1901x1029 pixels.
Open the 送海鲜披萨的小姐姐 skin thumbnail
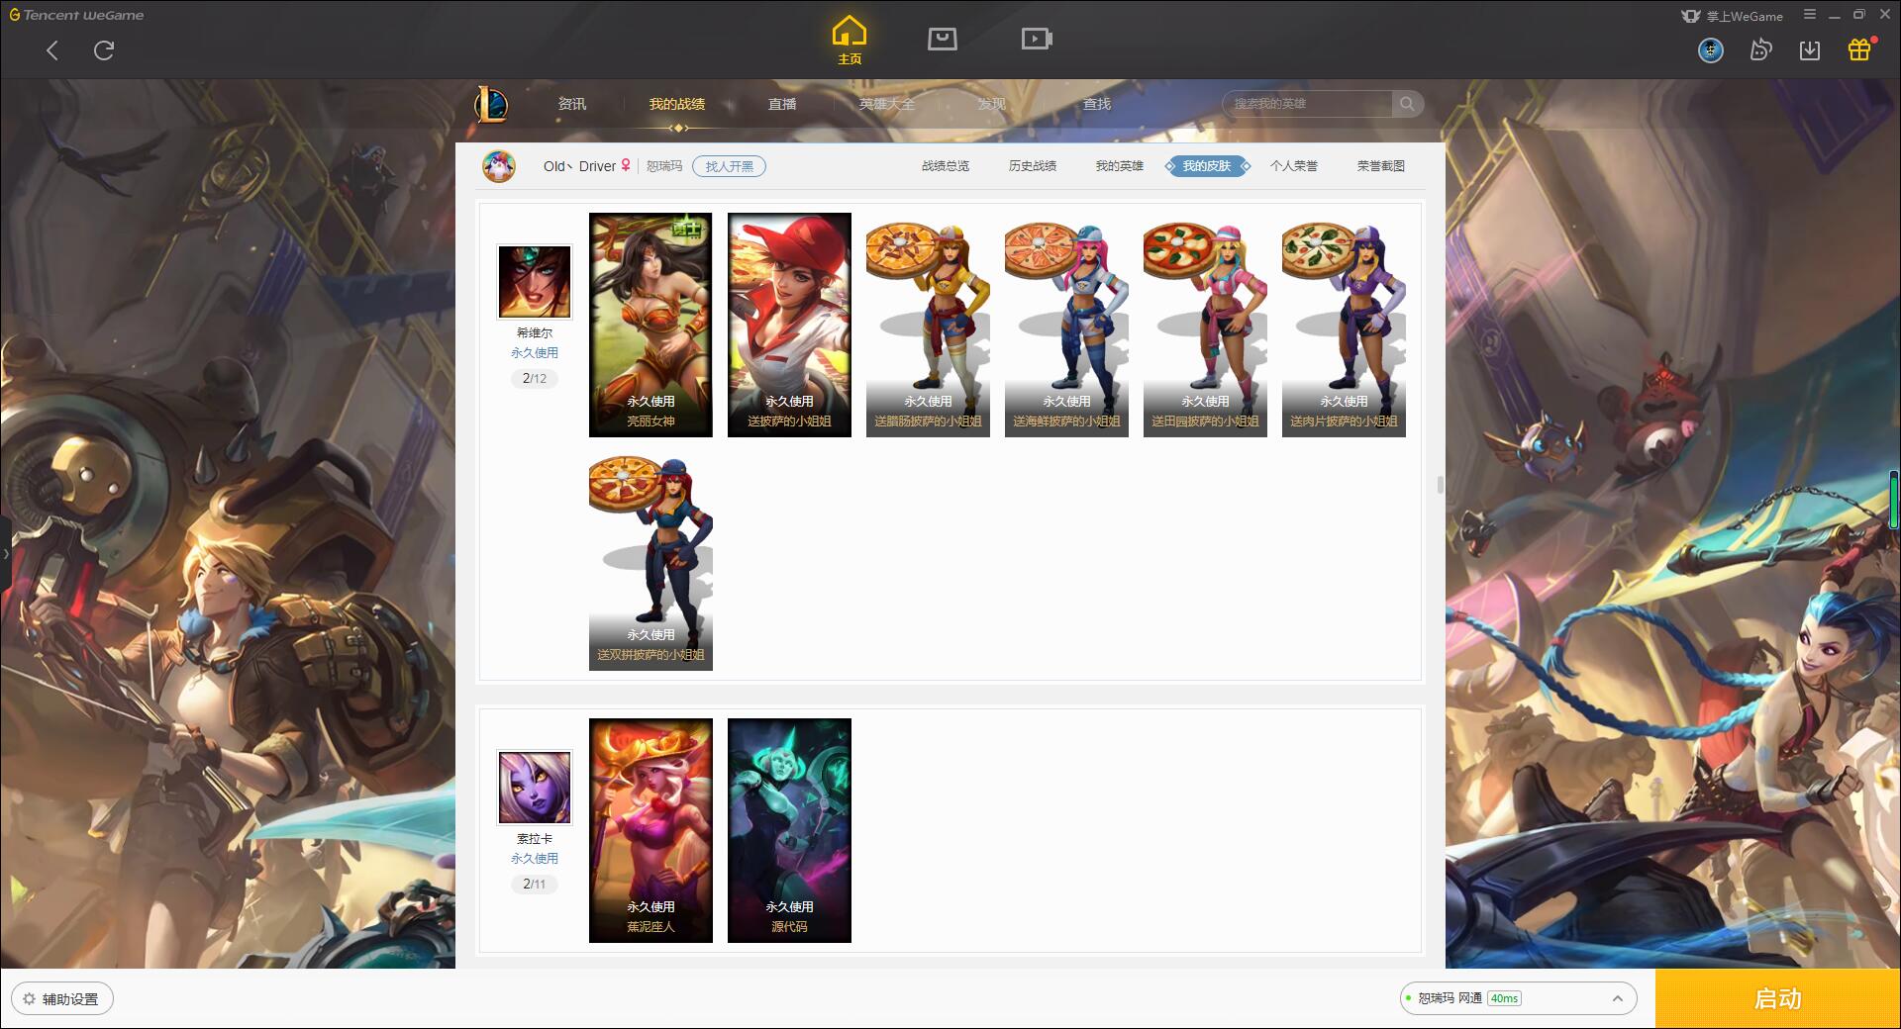coord(1066,325)
